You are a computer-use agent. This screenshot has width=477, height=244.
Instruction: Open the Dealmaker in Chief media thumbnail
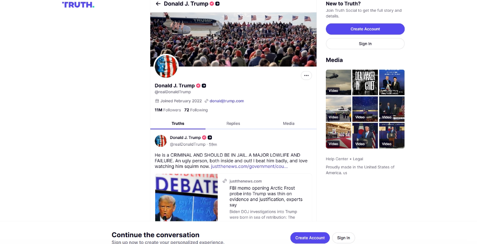(x=365, y=82)
